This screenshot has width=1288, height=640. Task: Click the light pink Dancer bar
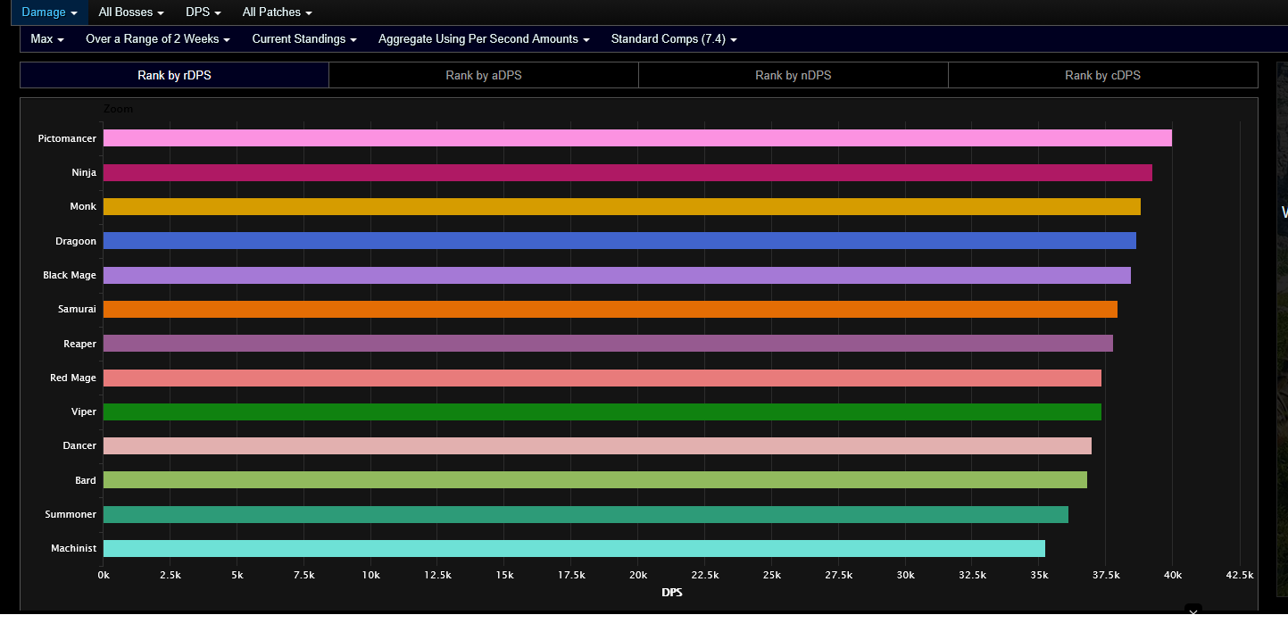pyautogui.click(x=597, y=445)
